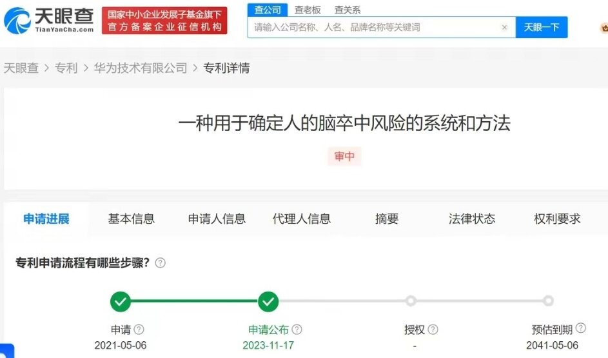Screen dimensions: 608x358
Task: Click the 专利详情 breadcrumb text
Action: tap(226, 68)
